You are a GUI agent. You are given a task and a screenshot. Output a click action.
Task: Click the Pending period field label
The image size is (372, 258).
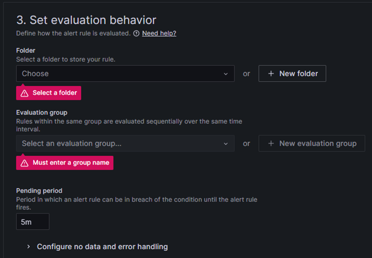click(x=39, y=191)
